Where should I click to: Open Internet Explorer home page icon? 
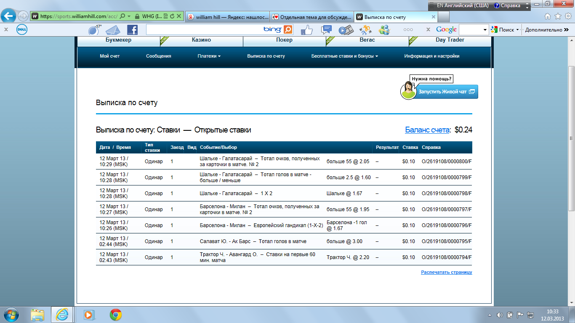[548, 16]
